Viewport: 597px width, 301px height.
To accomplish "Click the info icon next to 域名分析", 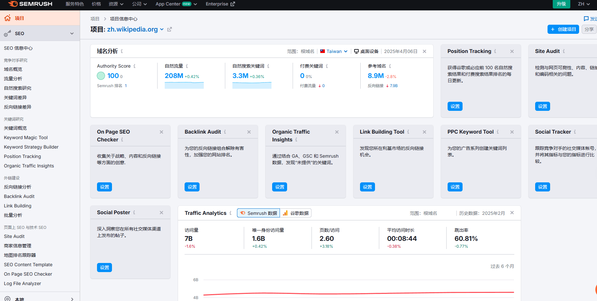I will 122,51.
